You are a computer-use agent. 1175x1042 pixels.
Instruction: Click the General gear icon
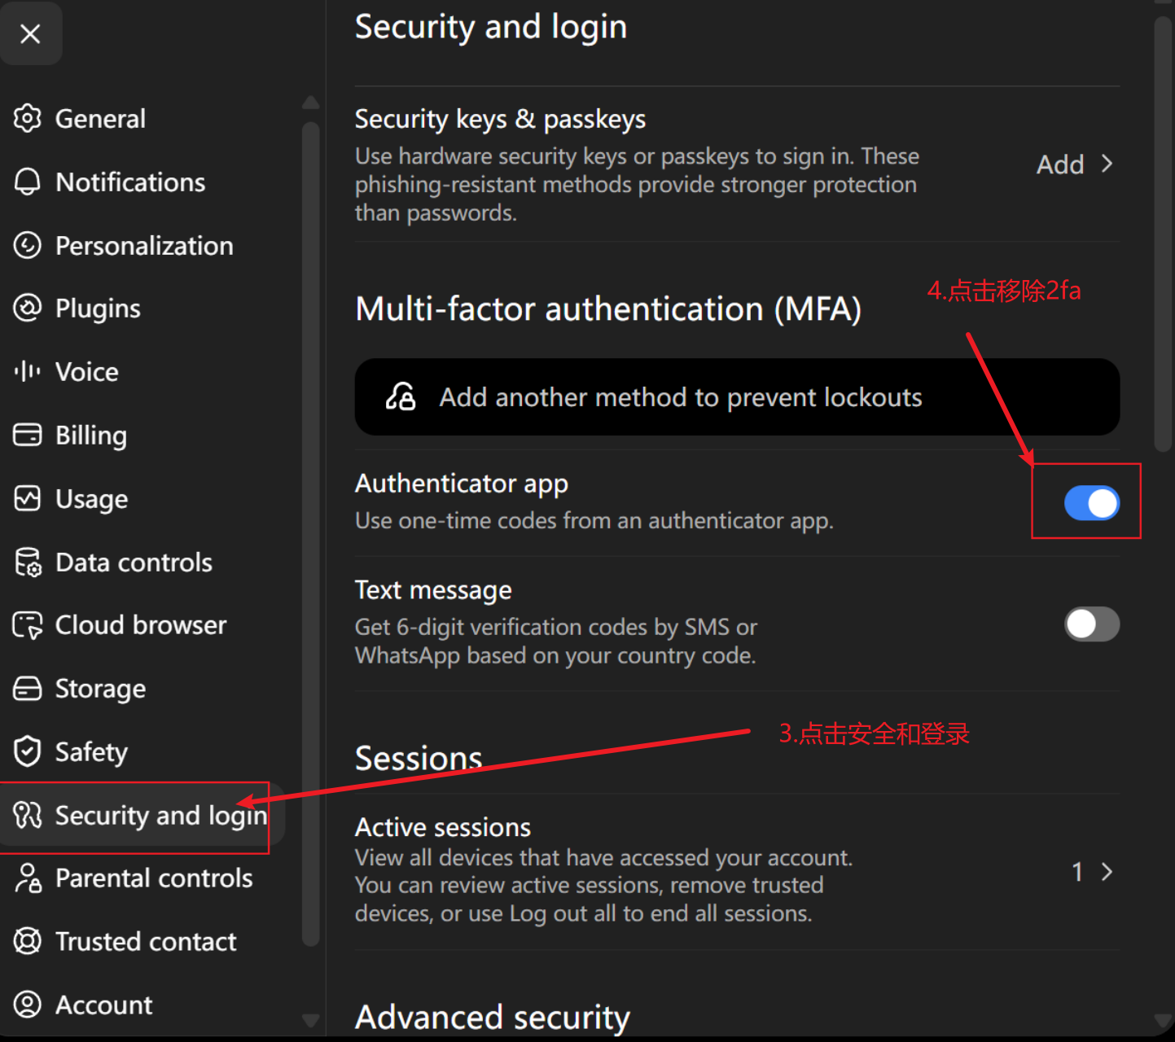click(28, 119)
